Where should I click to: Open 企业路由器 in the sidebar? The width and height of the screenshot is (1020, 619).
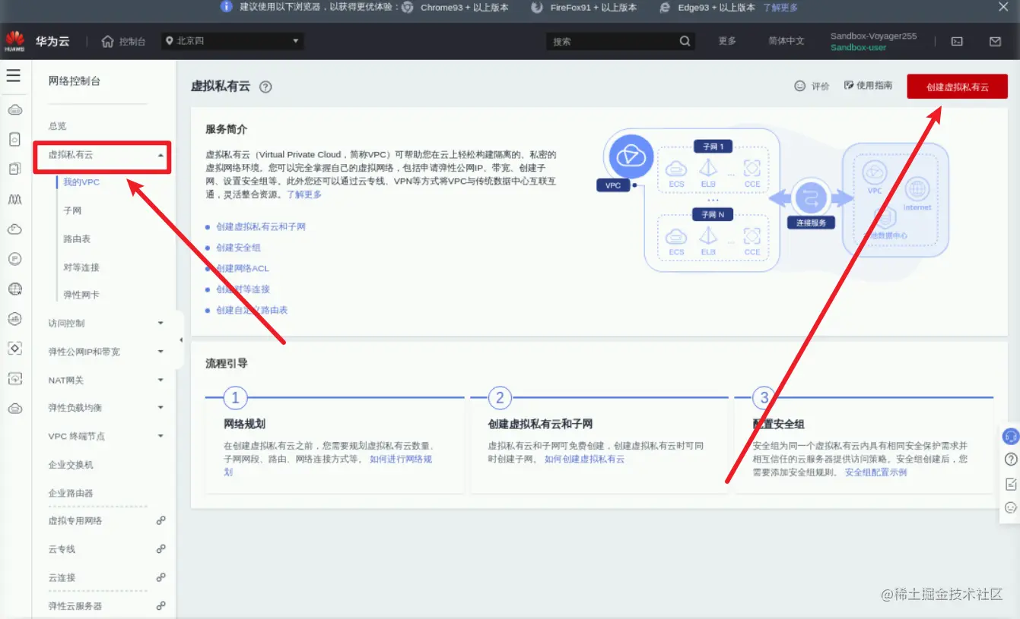[71, 493]
